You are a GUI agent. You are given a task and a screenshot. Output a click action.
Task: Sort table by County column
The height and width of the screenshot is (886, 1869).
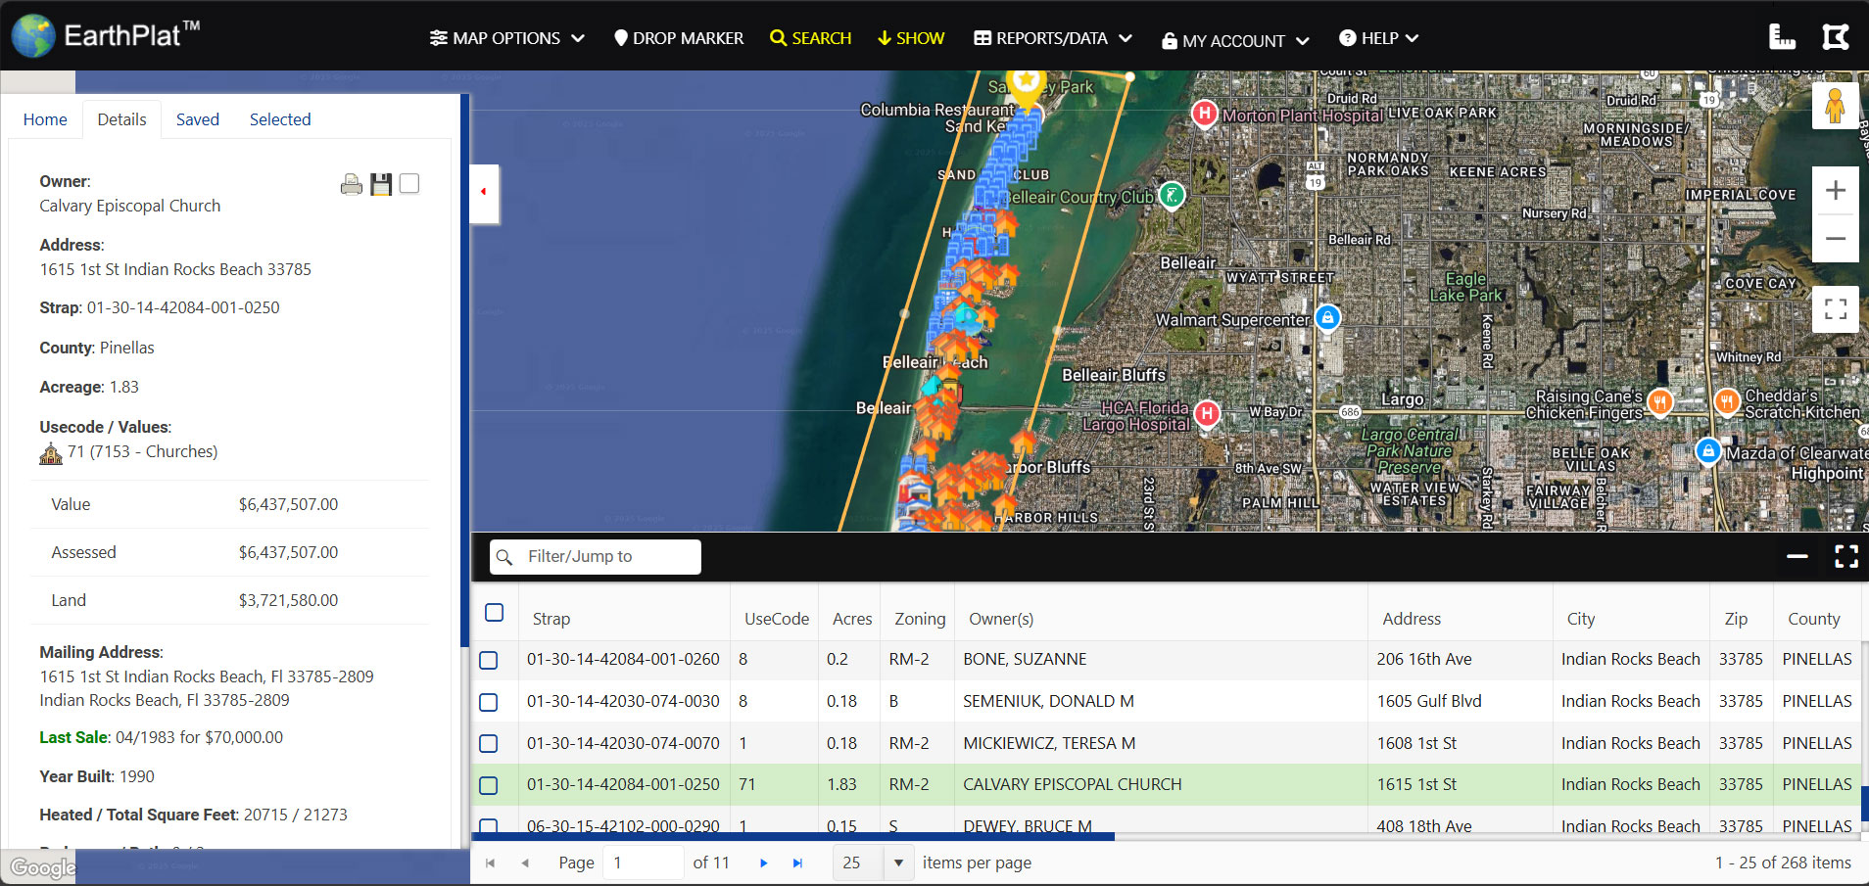1814,619
